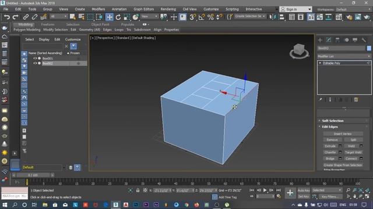Expand the Editable Poly modifier stack entry

(x=320, y=63)
